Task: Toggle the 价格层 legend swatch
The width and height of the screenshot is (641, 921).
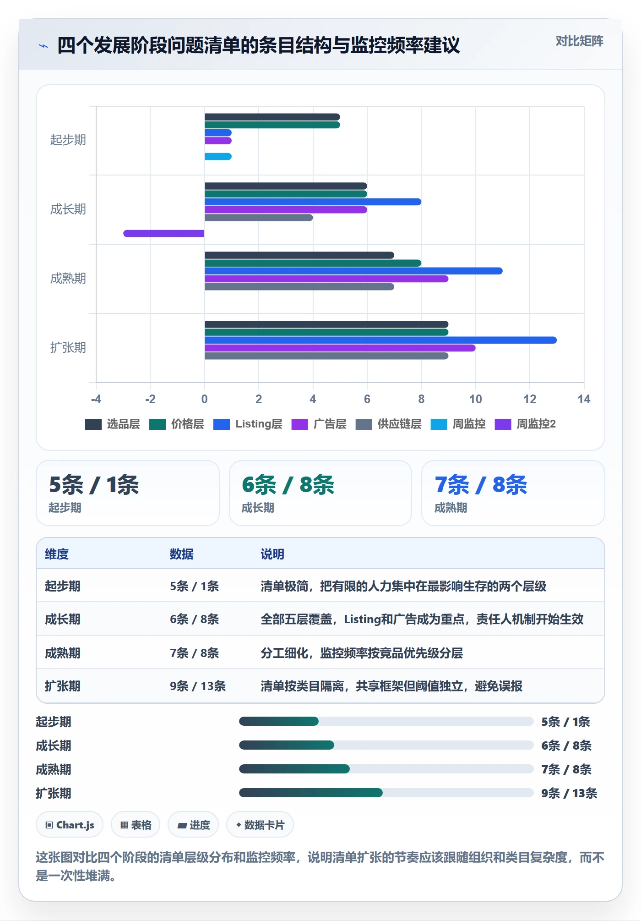Action: [x=158, y=424]
